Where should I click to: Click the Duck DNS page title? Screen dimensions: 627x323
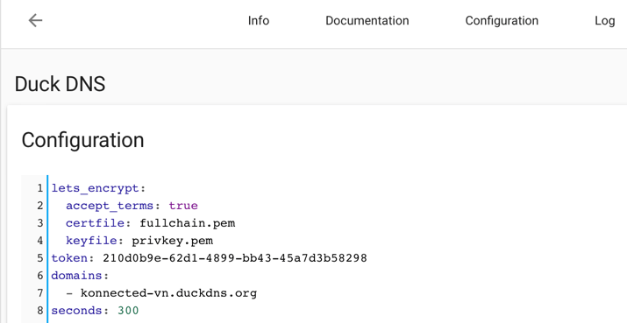click(x=60, y=84)
